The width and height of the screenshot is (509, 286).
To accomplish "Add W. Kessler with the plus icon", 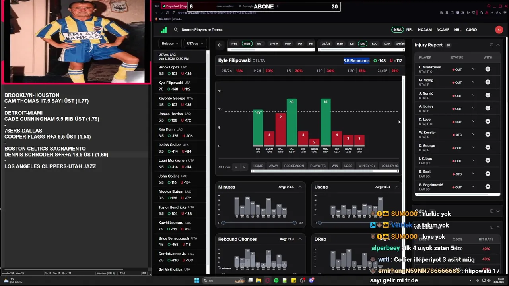I will [488, 135].
